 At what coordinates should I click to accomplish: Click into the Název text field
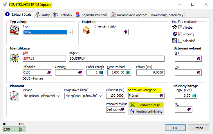coord(116,58)
